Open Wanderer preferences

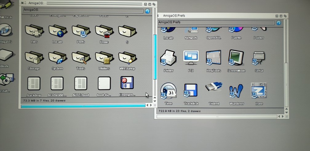click(x=236, y=91)
